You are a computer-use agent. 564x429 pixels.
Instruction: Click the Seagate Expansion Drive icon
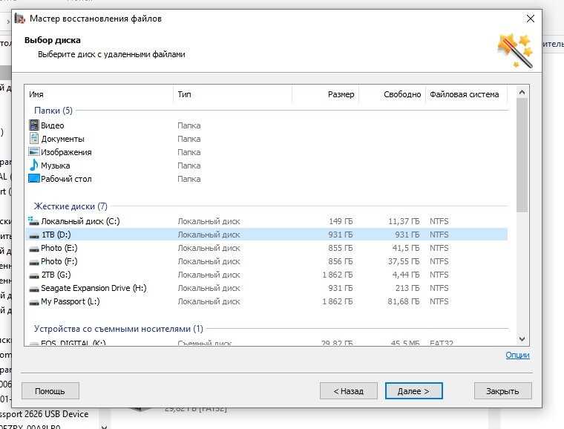click(x=33, y=288)
